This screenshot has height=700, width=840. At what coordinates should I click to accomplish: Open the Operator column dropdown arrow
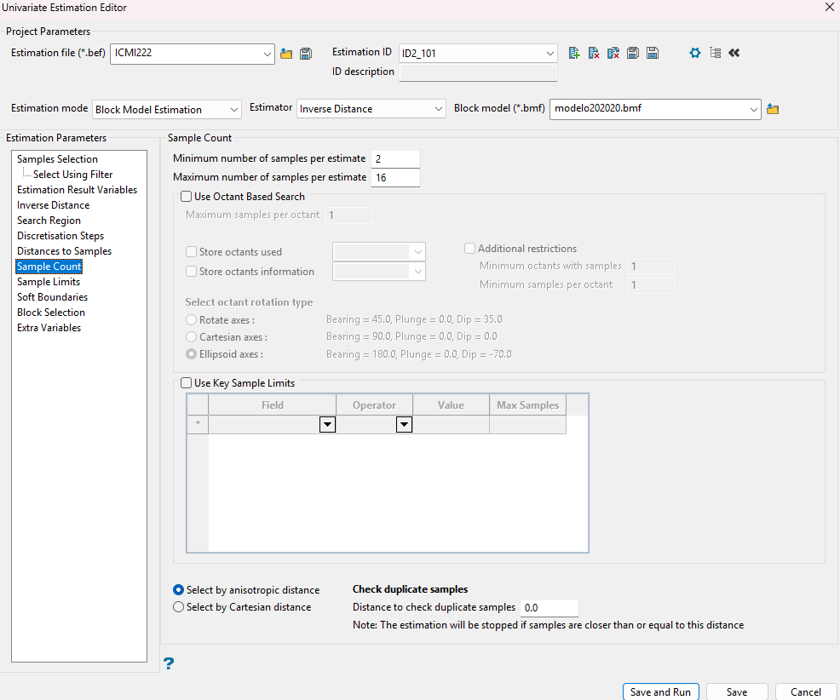pyautogui.click(x=404, y=425)
